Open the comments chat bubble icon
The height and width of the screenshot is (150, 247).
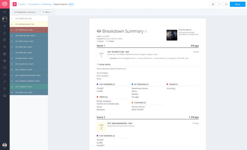pyautogui.click(x=226, y=4)
